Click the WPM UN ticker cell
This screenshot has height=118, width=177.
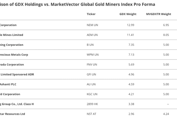click(93, 55)
